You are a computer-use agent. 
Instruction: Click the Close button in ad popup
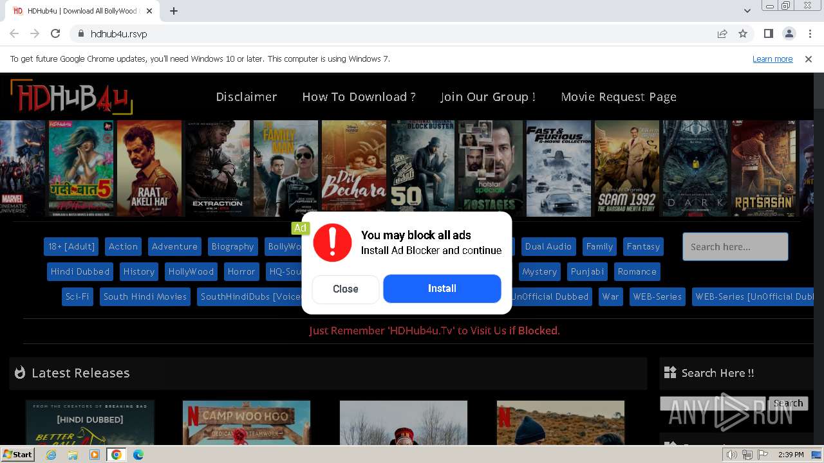click(x=345, y=289)
